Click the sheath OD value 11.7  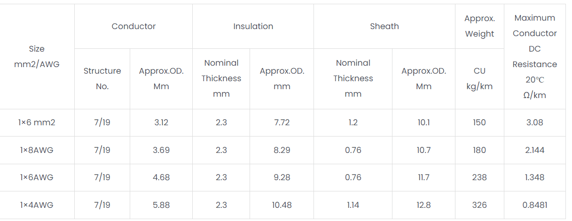pyautogui.click(x=423, y=177)
